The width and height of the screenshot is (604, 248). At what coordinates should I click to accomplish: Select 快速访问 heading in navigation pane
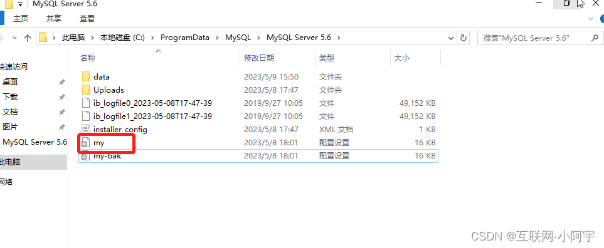pyautogui.click(x=14, y=67)
